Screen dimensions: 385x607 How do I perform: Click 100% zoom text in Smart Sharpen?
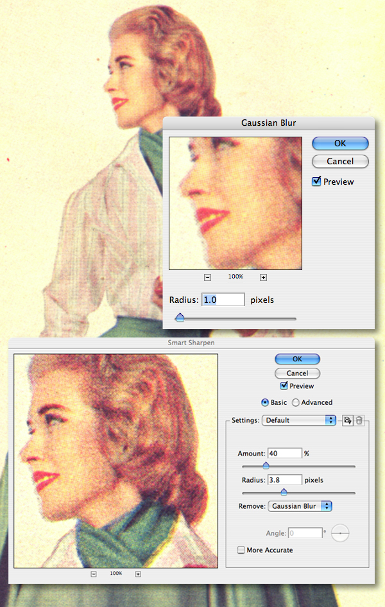(x=116, y=574)
